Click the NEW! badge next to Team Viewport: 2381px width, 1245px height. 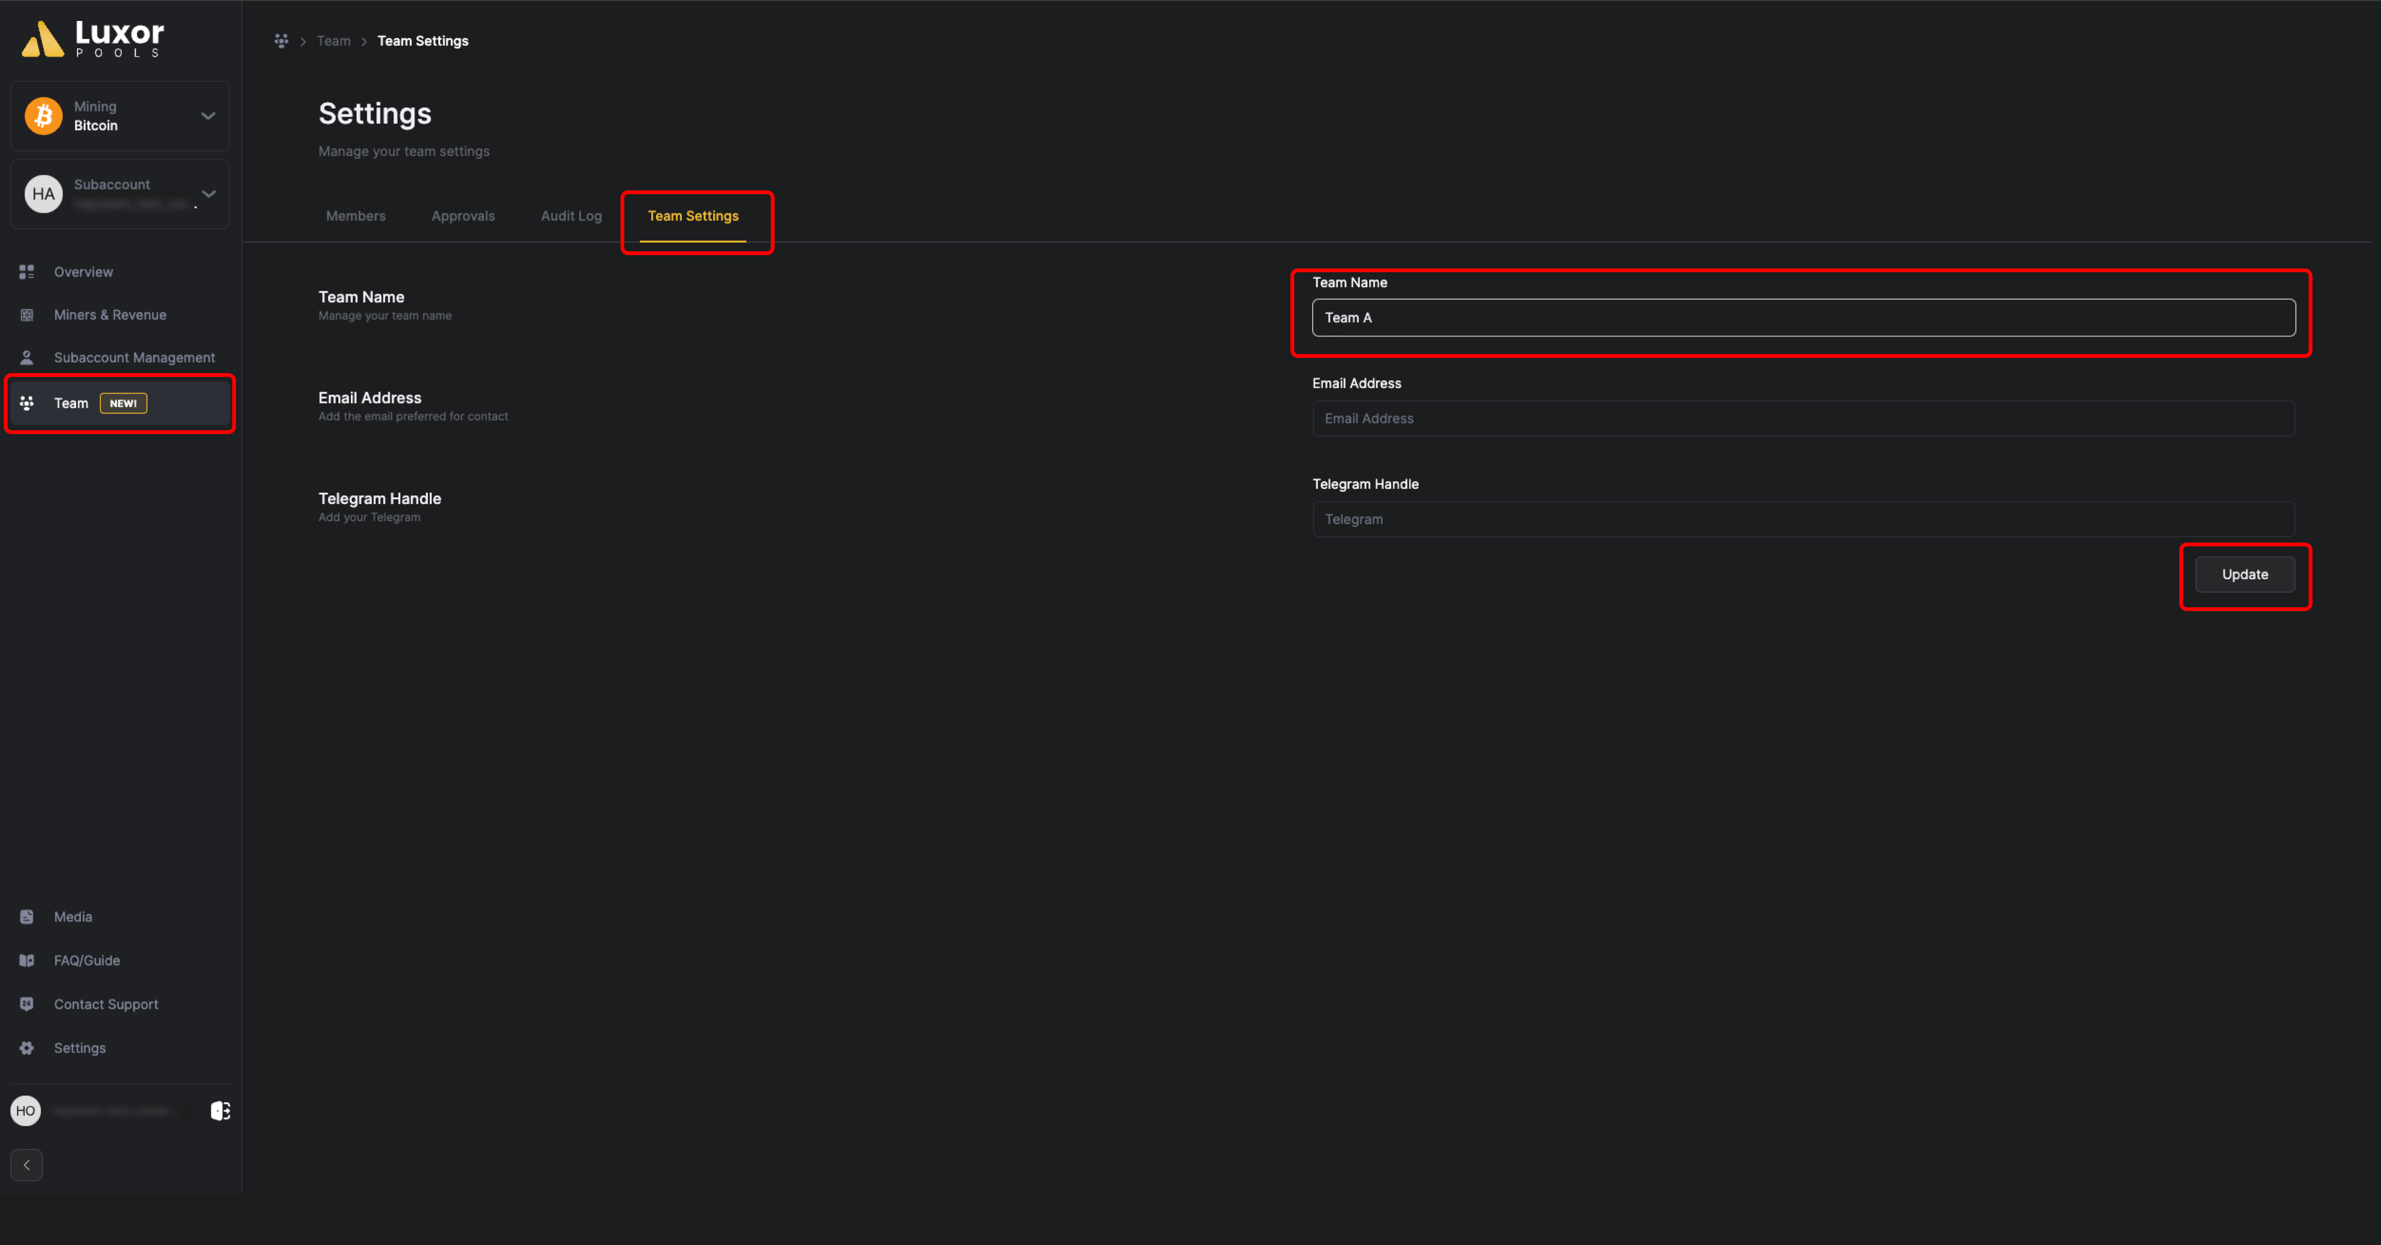tap(123, 403)
